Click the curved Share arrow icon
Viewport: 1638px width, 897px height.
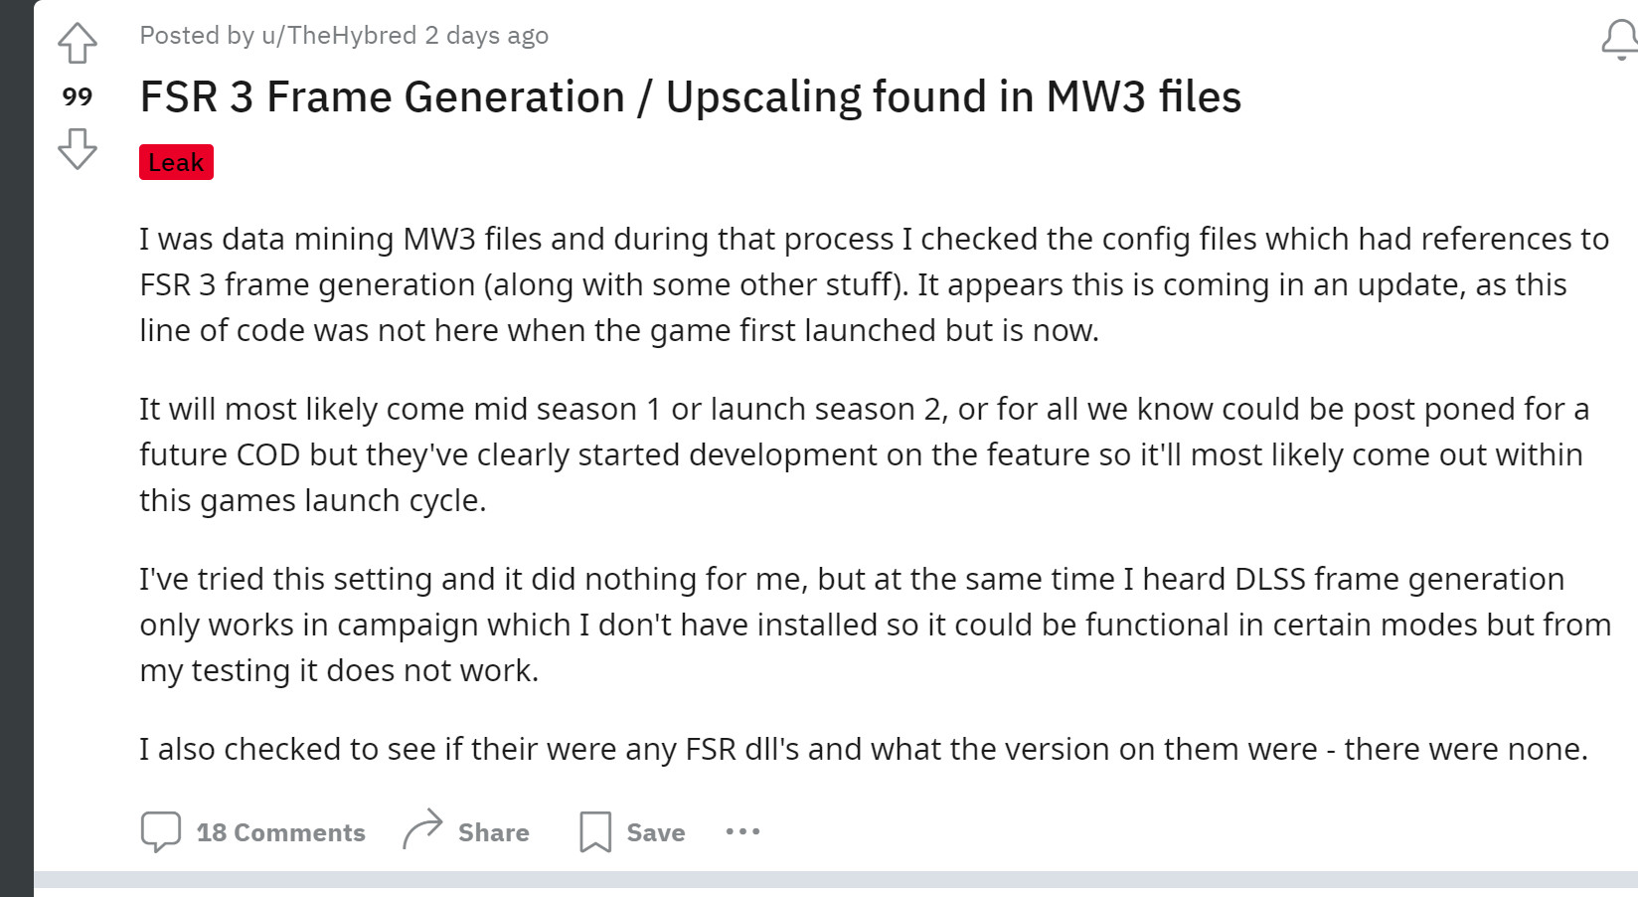tap(422, 829)
